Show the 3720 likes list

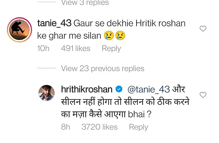pyautogui.click(x=100, y=127)
